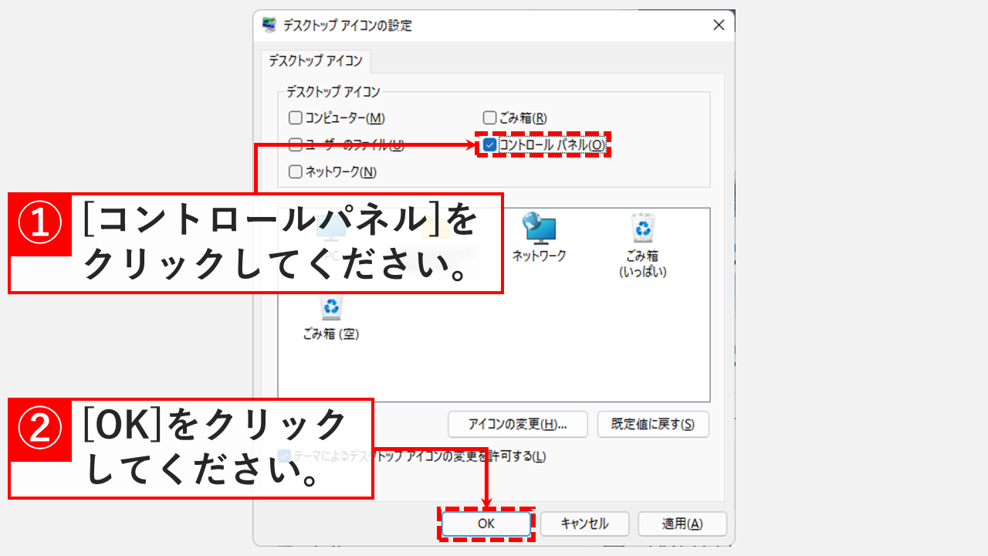Image resolution: width=988 pixels, height=556 pixels.
Task: Enable the コンピューター checkbox
Action: click(x=296, y=118)
